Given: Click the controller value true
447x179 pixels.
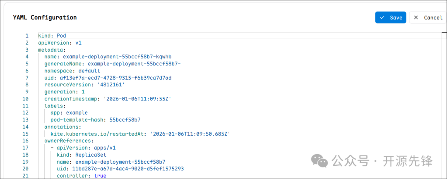Looking at the screenshot, I should point(100,176).
